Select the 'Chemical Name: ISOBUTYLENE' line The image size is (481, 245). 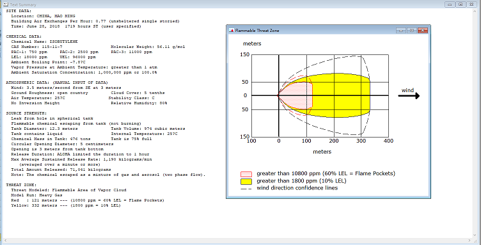point(45,42)
